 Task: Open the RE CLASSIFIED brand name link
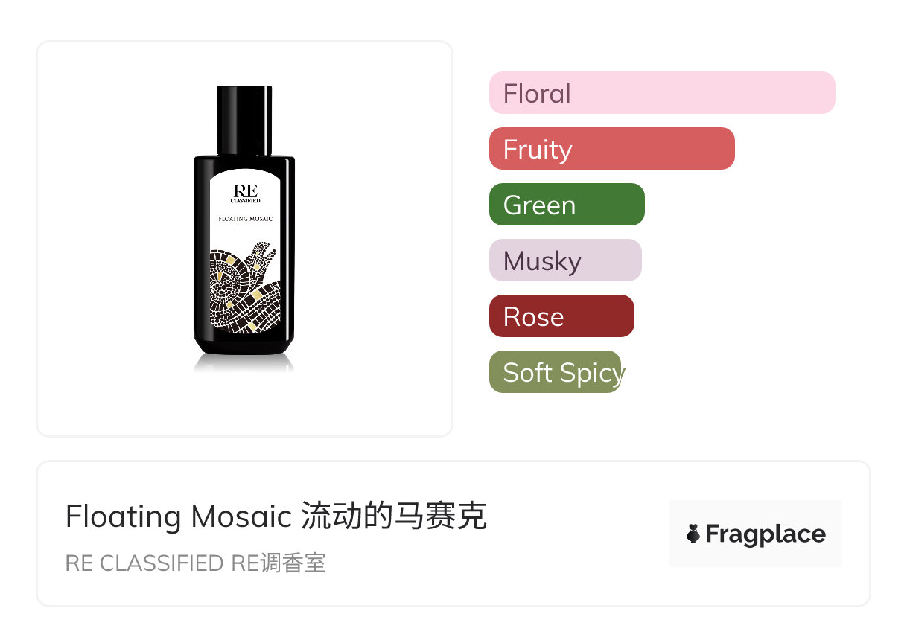click(144, 563)
